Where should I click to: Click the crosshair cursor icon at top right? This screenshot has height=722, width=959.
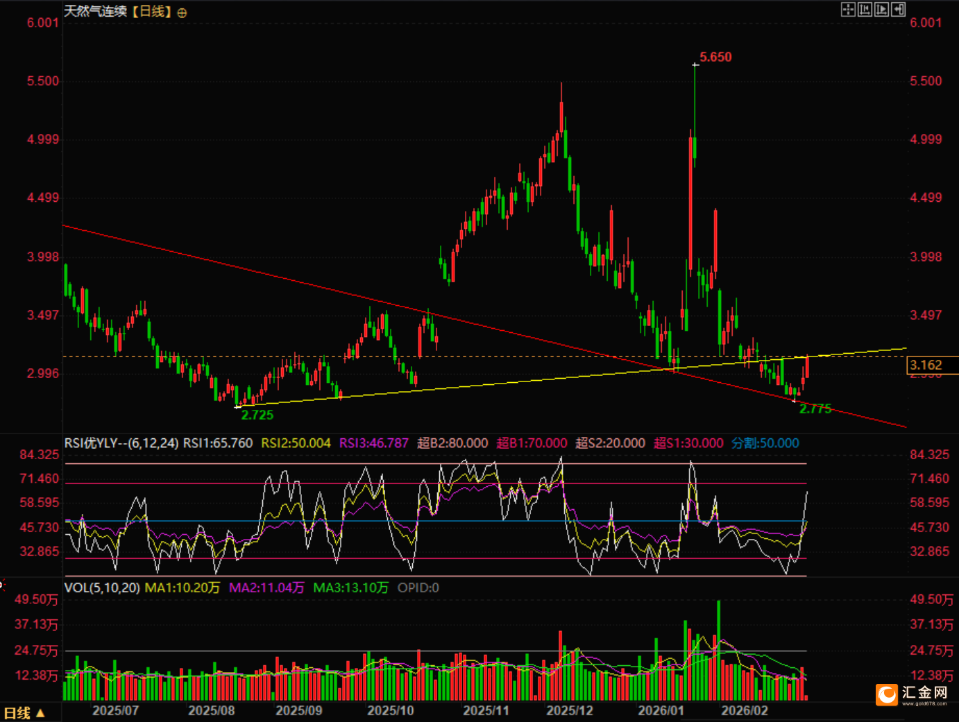point(848,10)
